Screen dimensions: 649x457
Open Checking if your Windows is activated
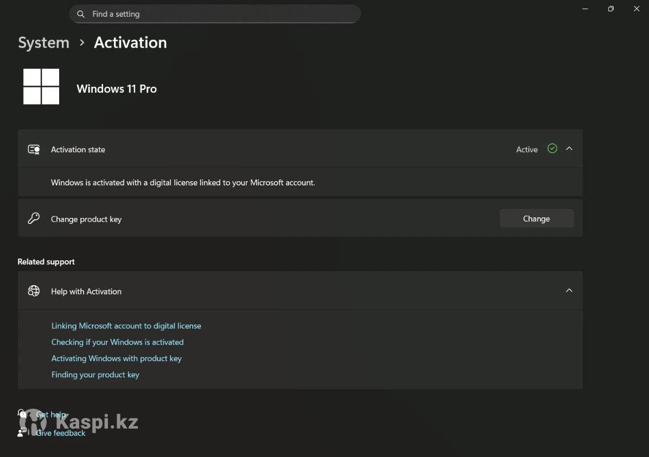click(x=117, y=342)
